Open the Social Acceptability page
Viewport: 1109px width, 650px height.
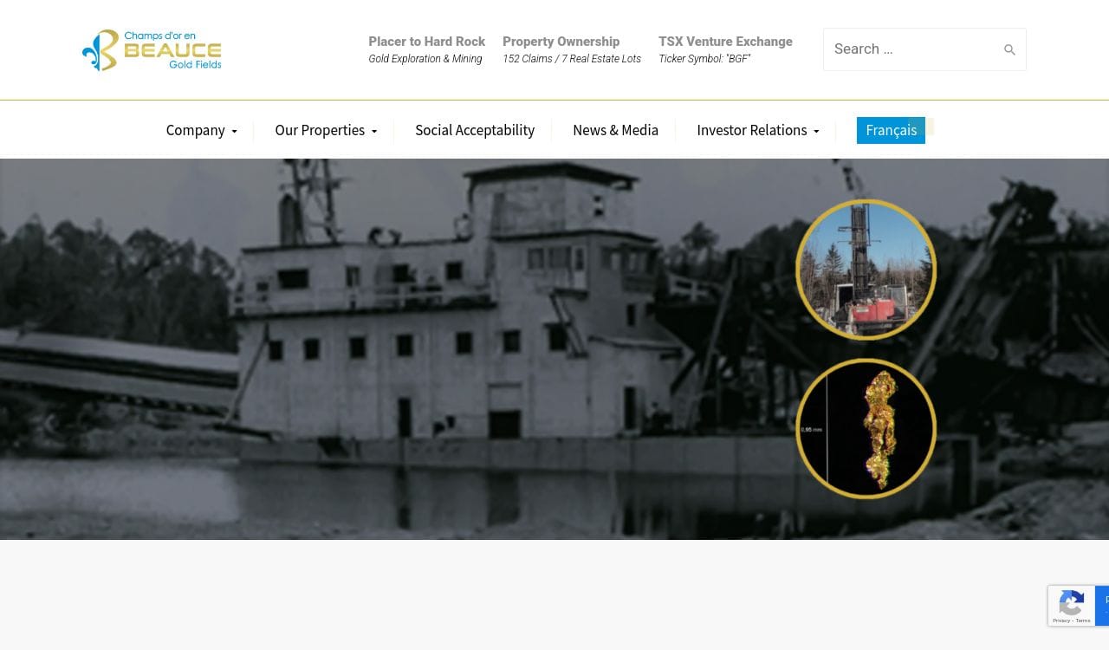(475, 130)
